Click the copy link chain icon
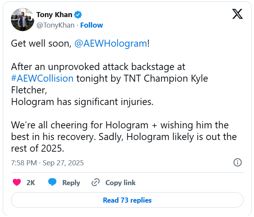This screenshot has height=217, width=254. pos(96,182)
